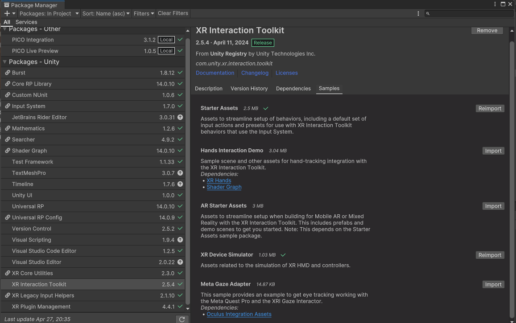516x323 pixels.
Task: Click the imported checkmark next to XR Device Simulator
Action: tap(283, 255)
